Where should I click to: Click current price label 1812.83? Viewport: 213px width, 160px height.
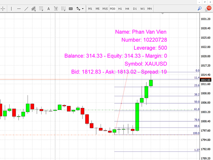point(206,80)
